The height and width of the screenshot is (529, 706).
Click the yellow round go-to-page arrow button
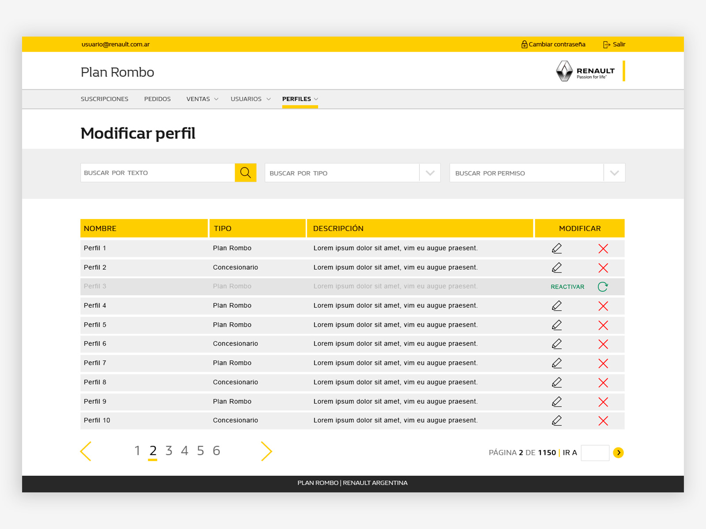click(x=618, y=453)
